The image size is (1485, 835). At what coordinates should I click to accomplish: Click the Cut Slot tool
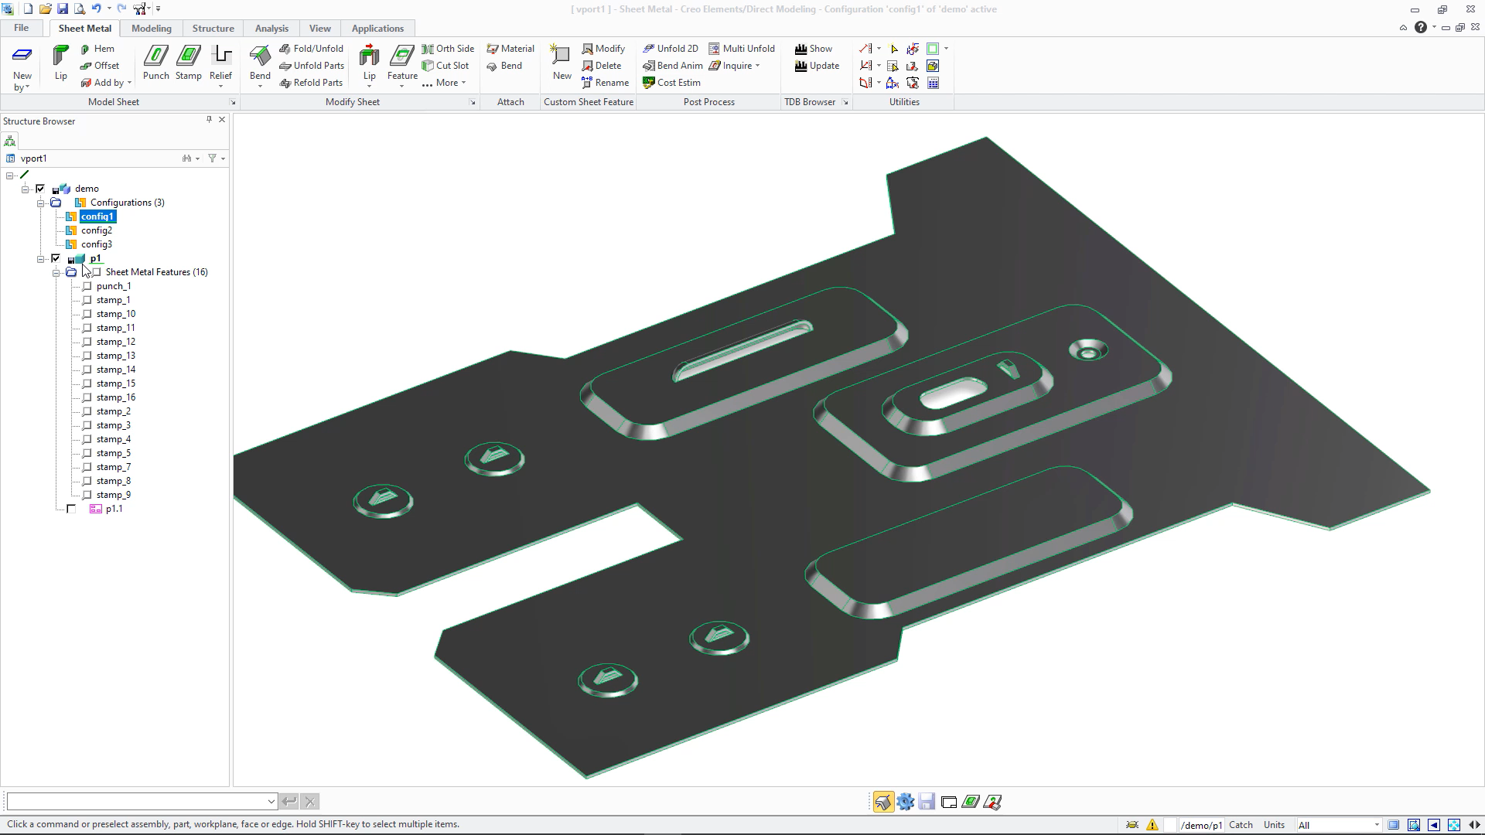tap(445, 66)
